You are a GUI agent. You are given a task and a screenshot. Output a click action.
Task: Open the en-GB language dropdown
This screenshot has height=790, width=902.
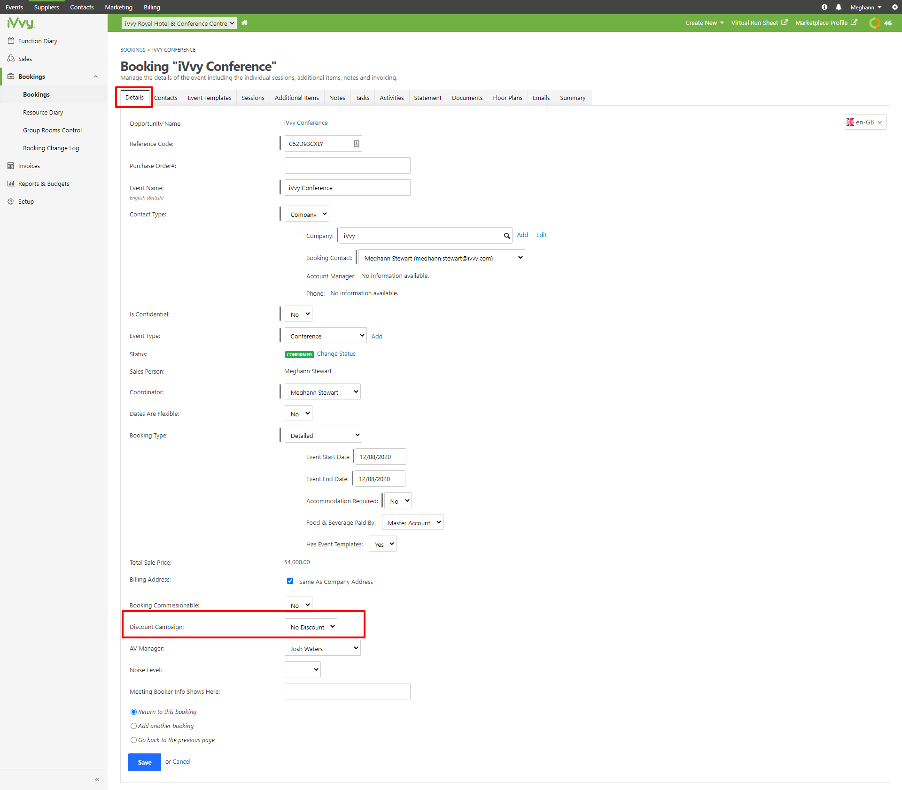pyautogui.click(x=865, y=122)
